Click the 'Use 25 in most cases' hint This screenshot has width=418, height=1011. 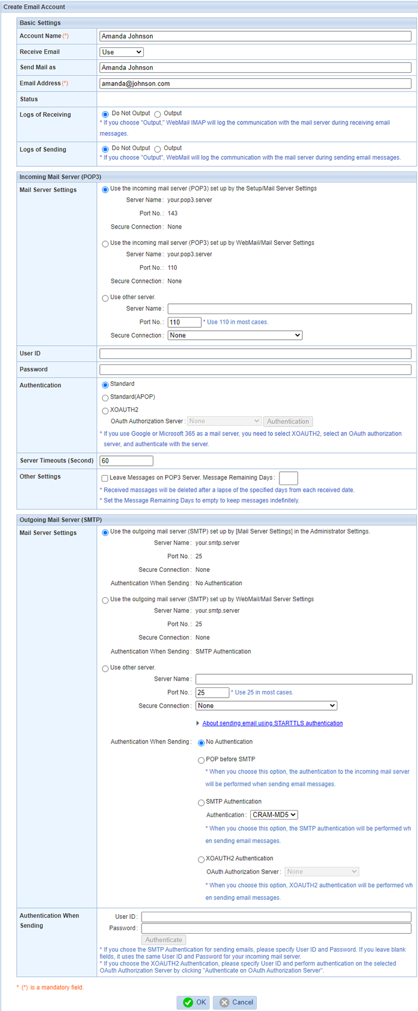click(x=262, y=693)
